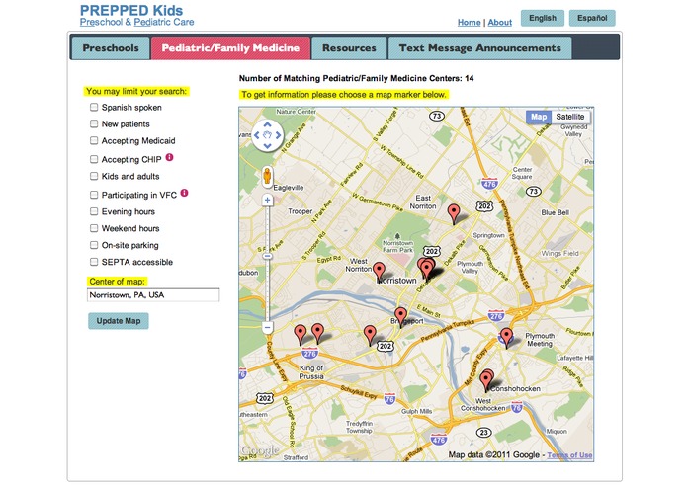This screenshot has width=687, height=488.
Task: Open the map Terms of Use link
Action: pos(569,455)
